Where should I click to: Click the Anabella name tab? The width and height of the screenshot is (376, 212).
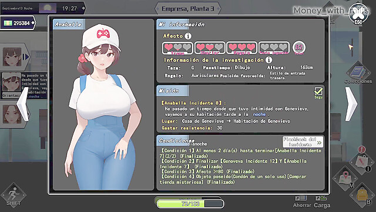click(x=68, y=24)
